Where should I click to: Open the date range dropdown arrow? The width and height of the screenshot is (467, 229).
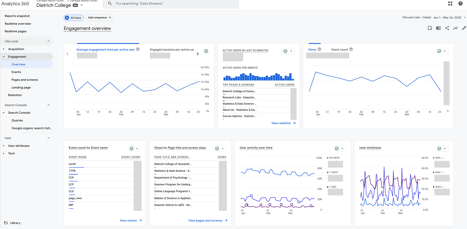tap(465, 18)
